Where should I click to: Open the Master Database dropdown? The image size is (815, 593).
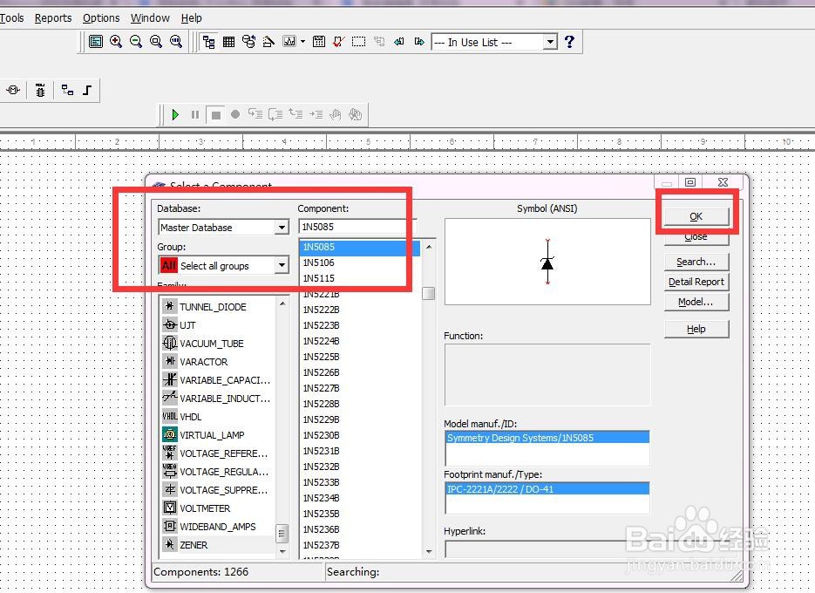click(282, 228)
